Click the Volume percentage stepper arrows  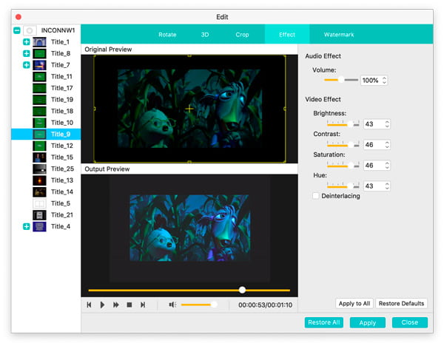pyautogui.click(x=384, y=81)
